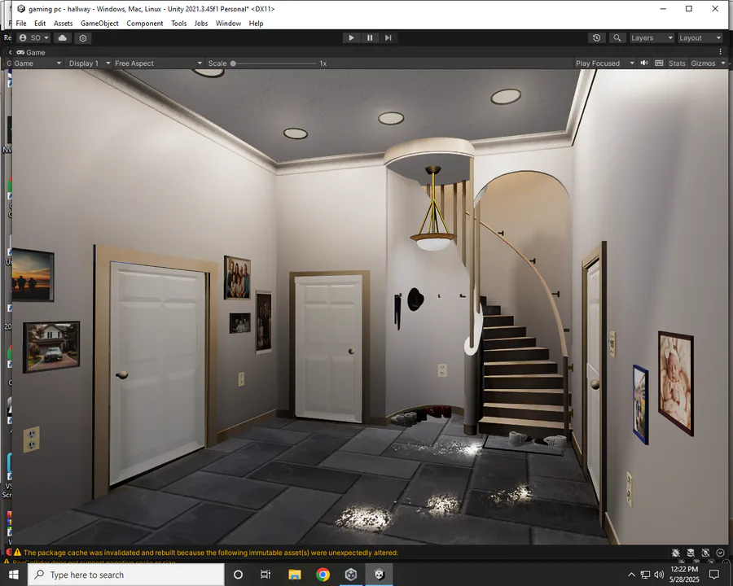Click the Scale slider handle
733x586 pixels.
(x=233, y=63)
